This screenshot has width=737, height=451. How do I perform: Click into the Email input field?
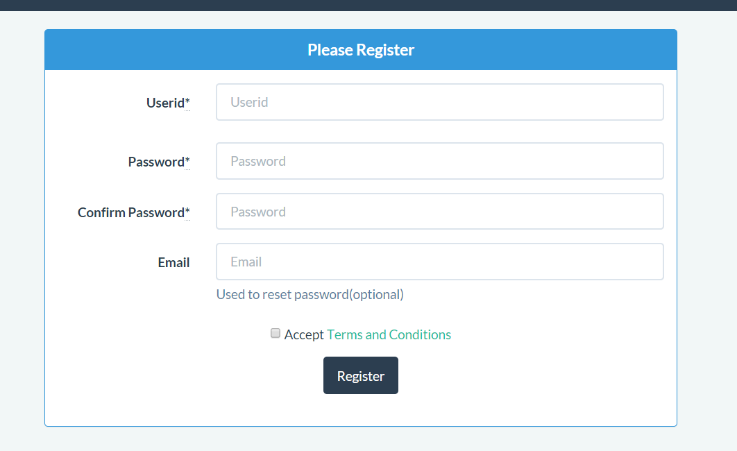pos(439,262)
